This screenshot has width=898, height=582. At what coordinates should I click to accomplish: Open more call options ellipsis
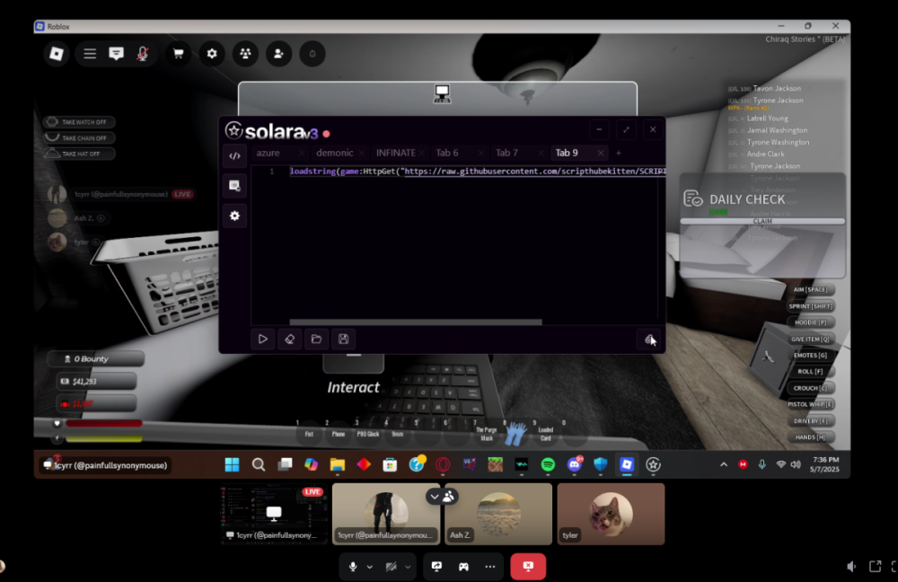click(x=490, y=567)
